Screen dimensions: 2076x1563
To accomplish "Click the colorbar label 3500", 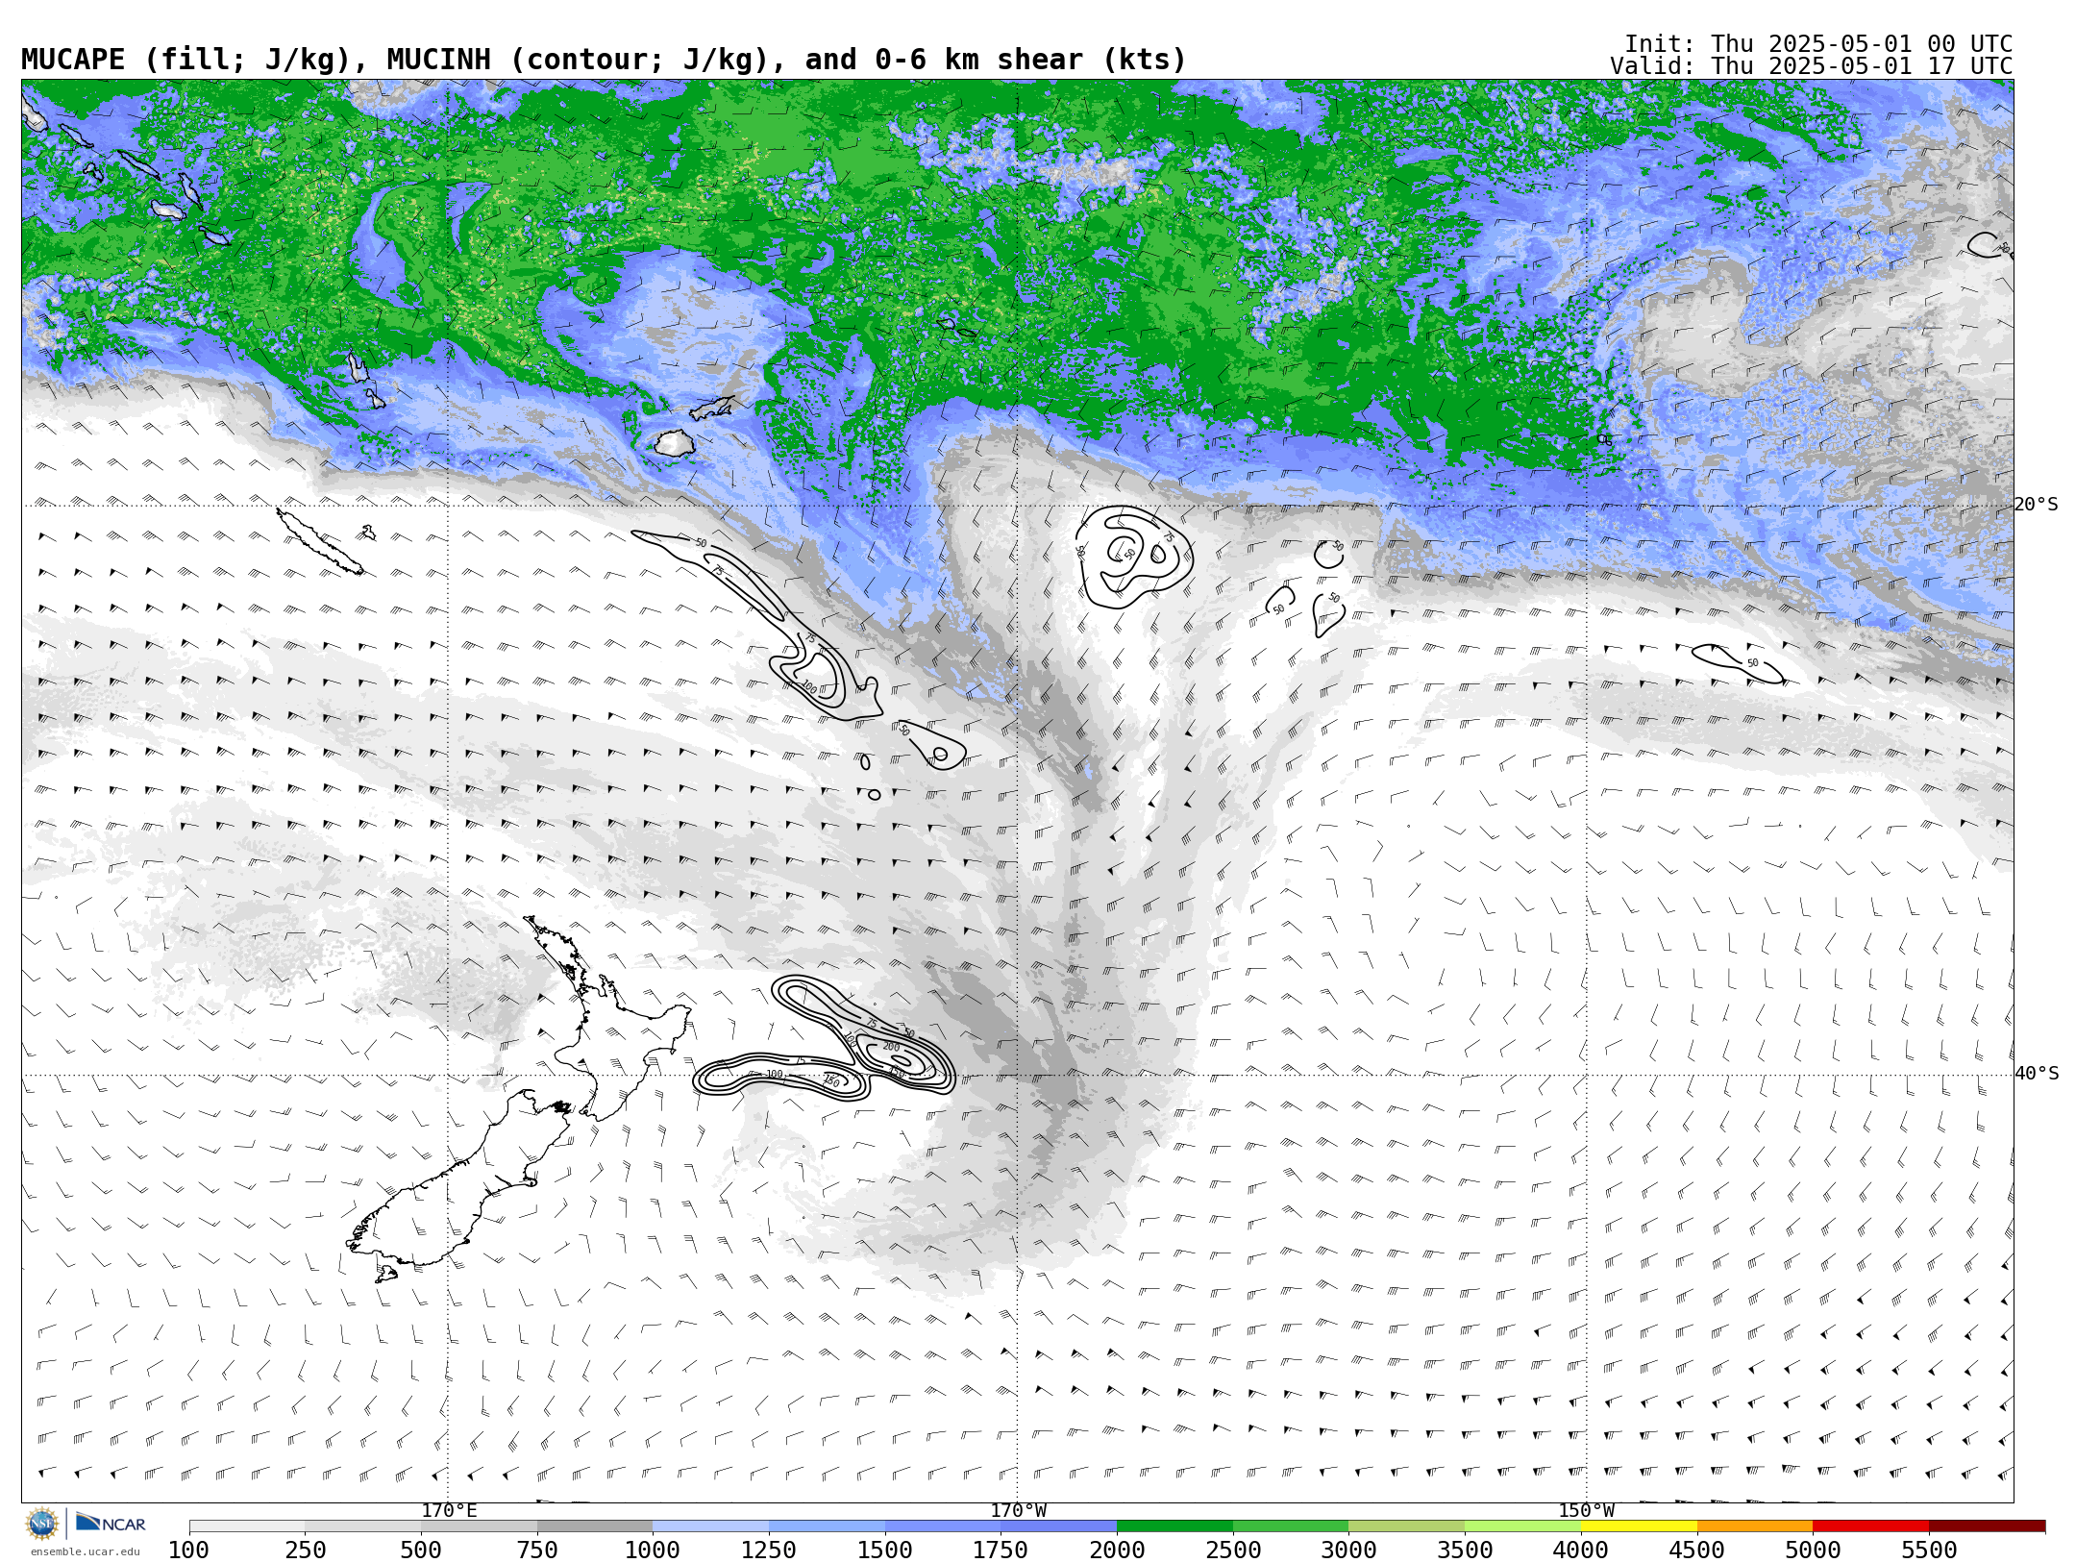I will 1465,1551.
